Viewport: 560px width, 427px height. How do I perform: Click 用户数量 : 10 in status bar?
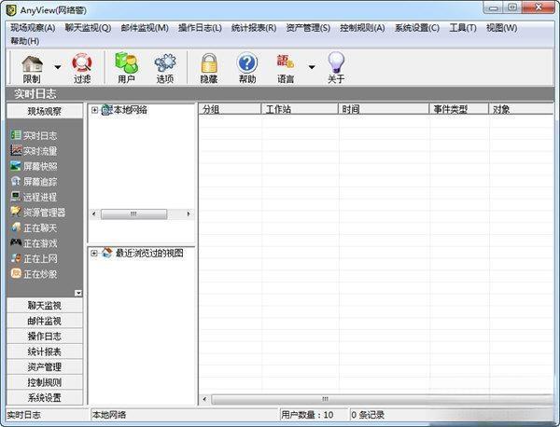click(307, 415)
